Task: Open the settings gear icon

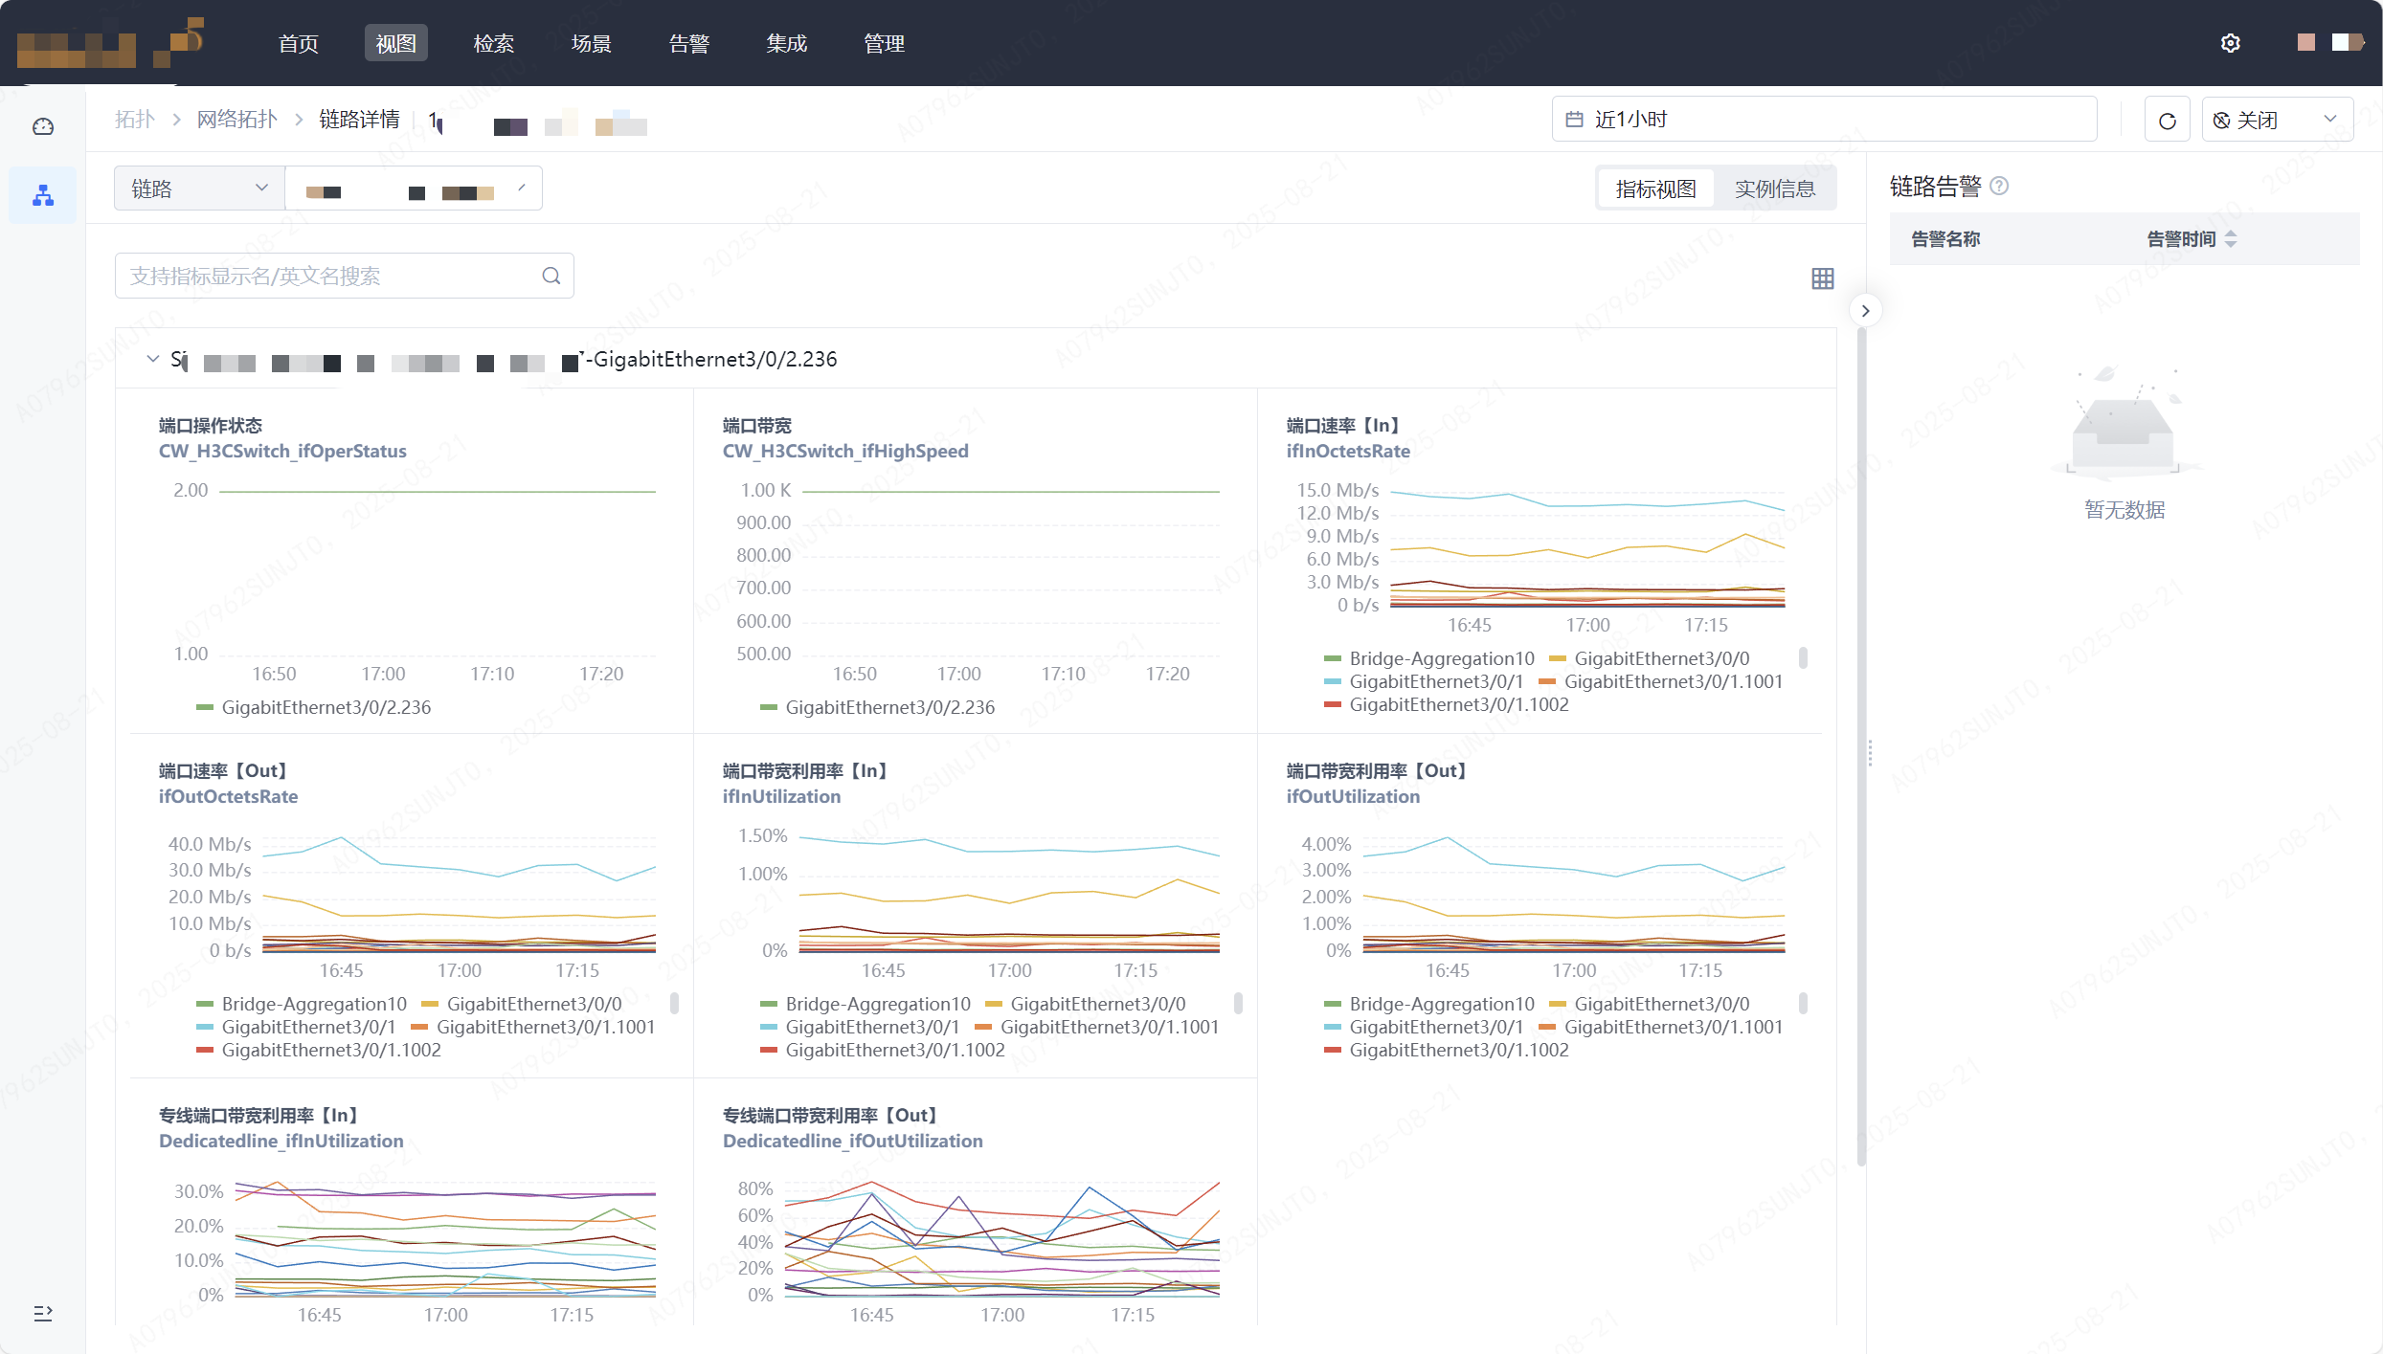Action: 2230,43
